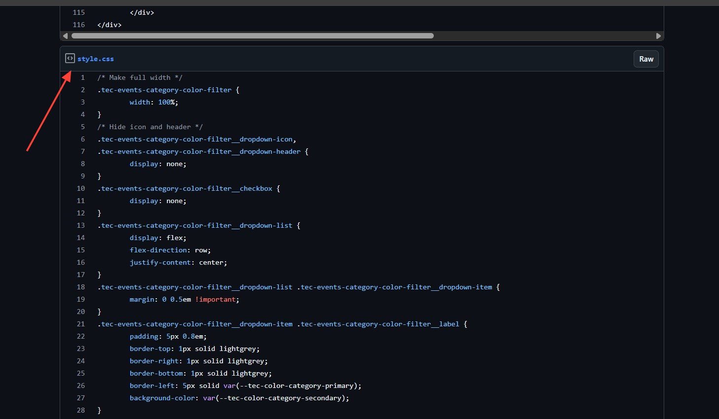Select line number 28 in style.css
This screenshot has width=719, height=419.
(x=81, y=410)
